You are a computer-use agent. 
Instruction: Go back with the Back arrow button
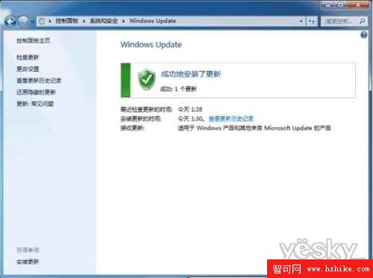(x=10, y=22)
